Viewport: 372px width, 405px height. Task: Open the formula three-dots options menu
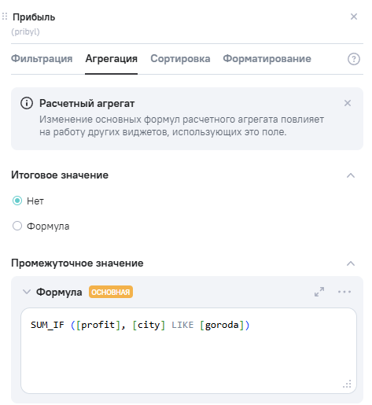coord(344,292)
